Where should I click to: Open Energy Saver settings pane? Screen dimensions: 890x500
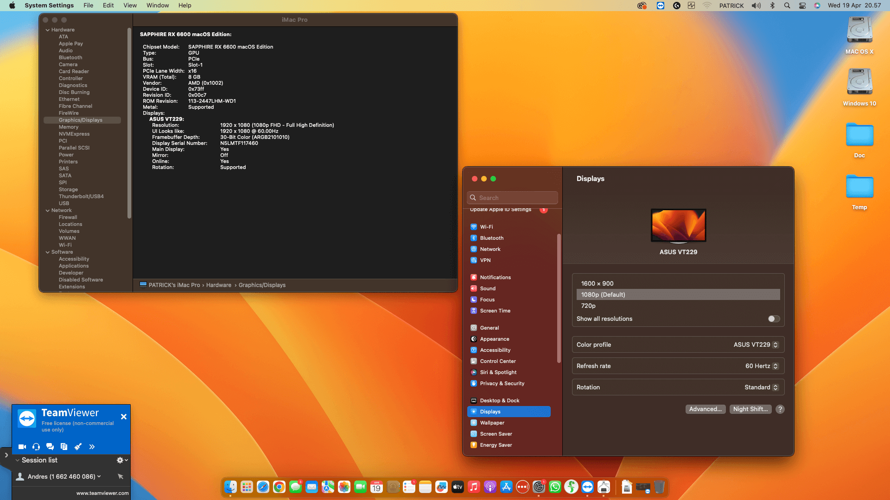point(509,445)
